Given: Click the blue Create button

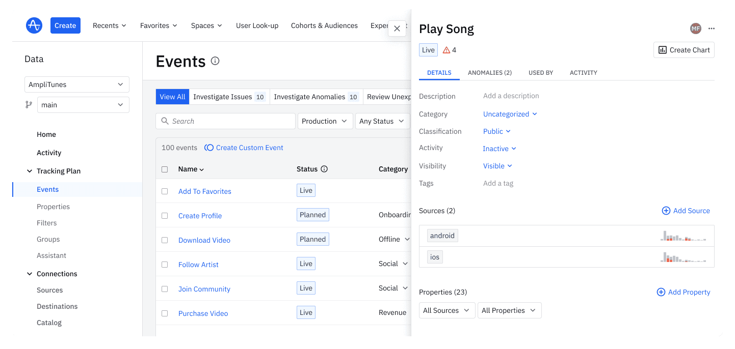Looking at the screenshot, I should click(65, 25).
